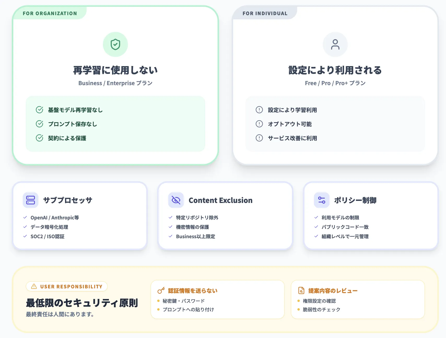Click the crossed-eye Content Exclusion icon
Screen dimensions: 446x338
[x=176, y=200]
